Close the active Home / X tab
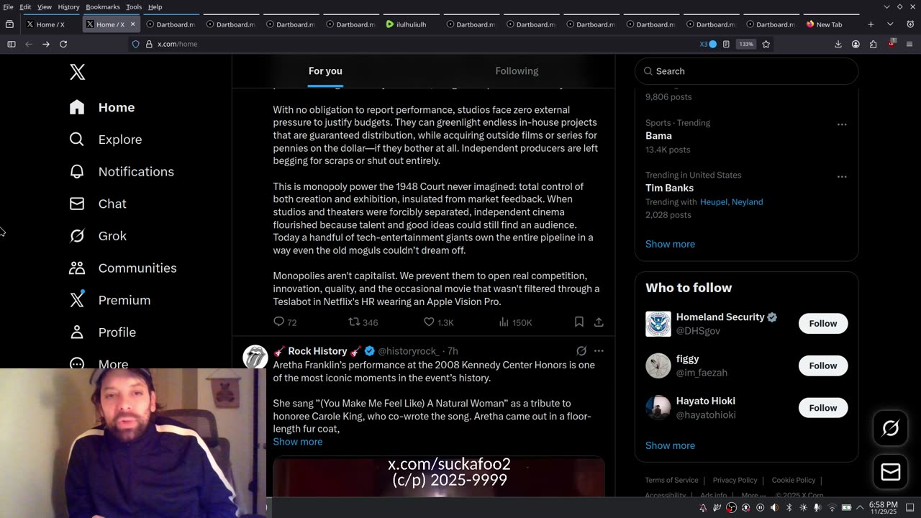Image resolution: width=921 pixels, height=518 pixels. click(132, 24)
